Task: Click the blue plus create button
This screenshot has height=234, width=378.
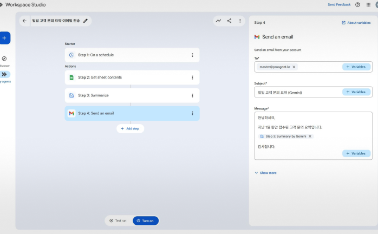Action: point(4,38)
